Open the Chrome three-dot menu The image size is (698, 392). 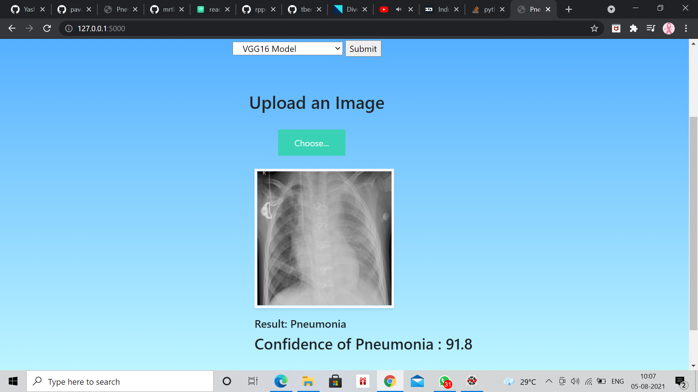click(x=686, y=28)
